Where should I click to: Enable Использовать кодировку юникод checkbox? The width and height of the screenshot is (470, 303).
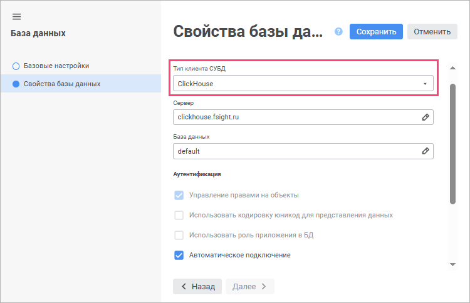tap(179, 215)
